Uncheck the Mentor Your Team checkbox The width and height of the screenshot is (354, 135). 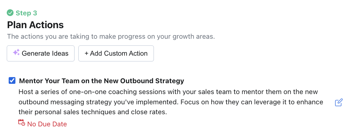[12, 81]
